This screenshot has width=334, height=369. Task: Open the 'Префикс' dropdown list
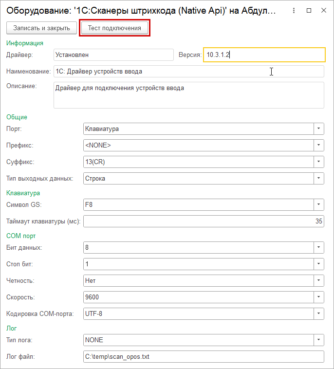coord(318,145)
